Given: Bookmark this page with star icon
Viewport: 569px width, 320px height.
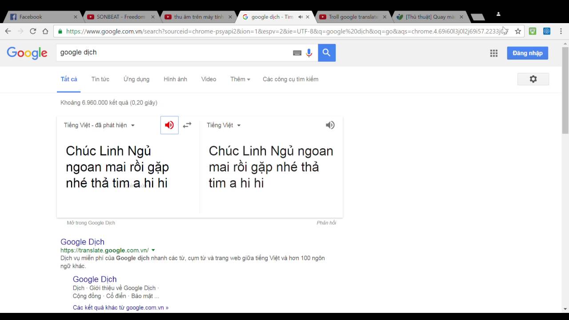Looking at the screenshot, I should (x=518, y=31).
